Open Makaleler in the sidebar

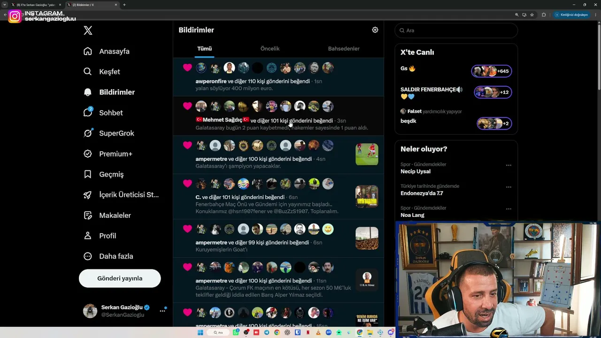[107, 215]
